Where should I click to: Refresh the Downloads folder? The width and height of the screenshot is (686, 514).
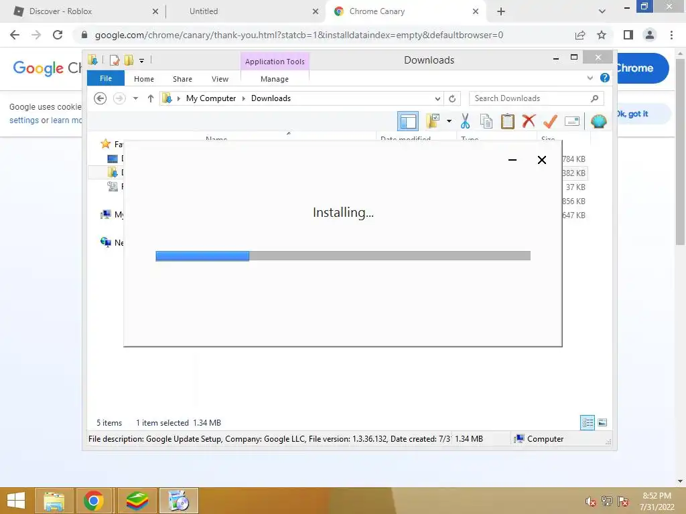point(452,99)
